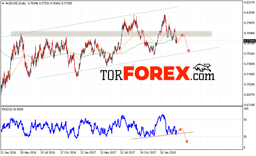This screenshot has width=256, height=156.
Task: Select the upper channel trendline
Action: pos(89,22)
